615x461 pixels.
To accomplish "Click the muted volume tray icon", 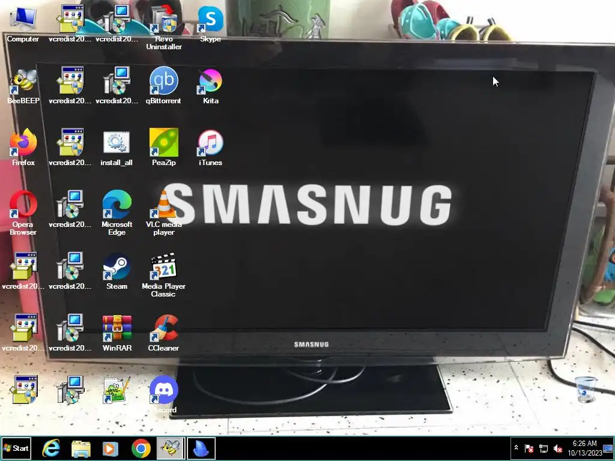I will click(557, 448).
